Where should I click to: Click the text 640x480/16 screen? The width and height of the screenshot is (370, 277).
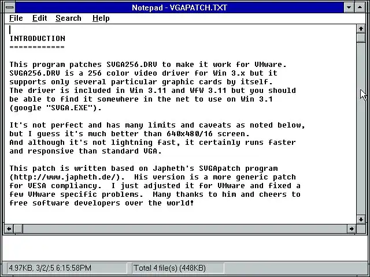coord(208,134)
